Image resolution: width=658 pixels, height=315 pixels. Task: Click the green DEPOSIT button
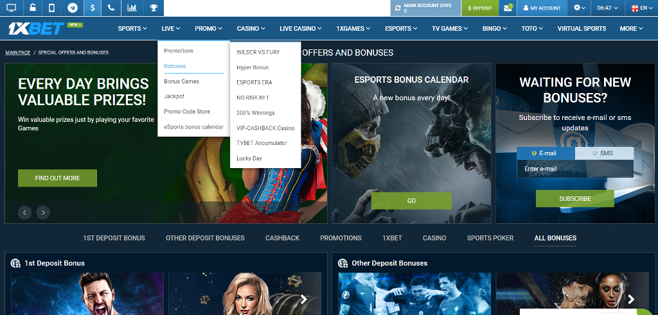pyautogui.click(x=480, y=8)
